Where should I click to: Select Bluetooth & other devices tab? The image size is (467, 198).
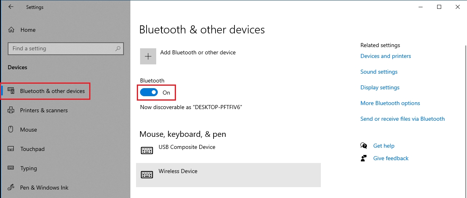click(x=52, y=91)
